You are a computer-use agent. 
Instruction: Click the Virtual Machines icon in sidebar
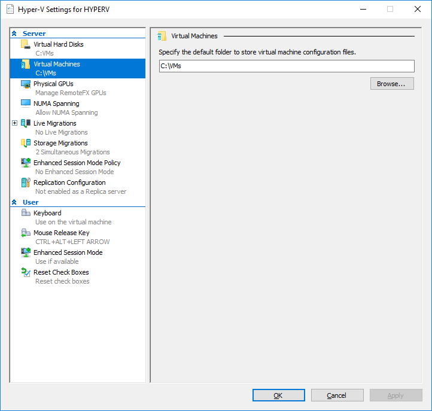pos(26,64)
